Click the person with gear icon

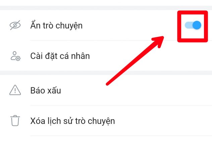(15, 56)
